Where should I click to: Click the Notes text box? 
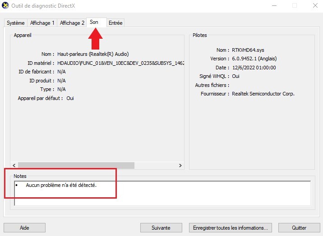(162, 193)
